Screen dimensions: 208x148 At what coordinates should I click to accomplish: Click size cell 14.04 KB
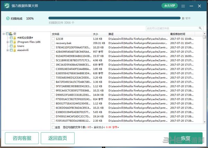click(x=98, y=95)
